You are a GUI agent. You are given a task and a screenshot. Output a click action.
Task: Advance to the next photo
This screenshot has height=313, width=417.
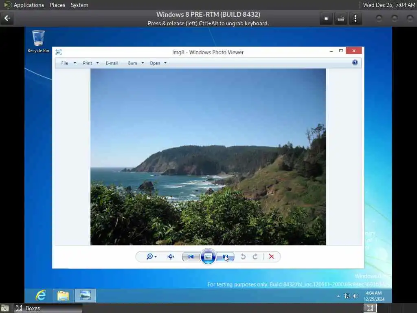click(225, 257)
